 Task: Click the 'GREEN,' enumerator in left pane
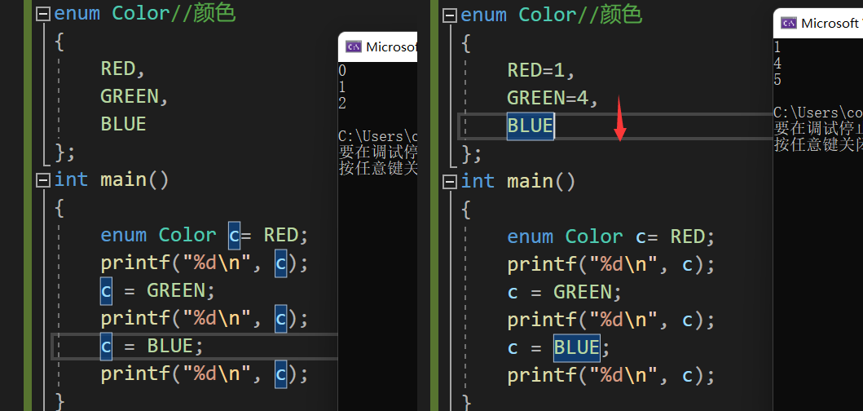[x=134, y=96]
